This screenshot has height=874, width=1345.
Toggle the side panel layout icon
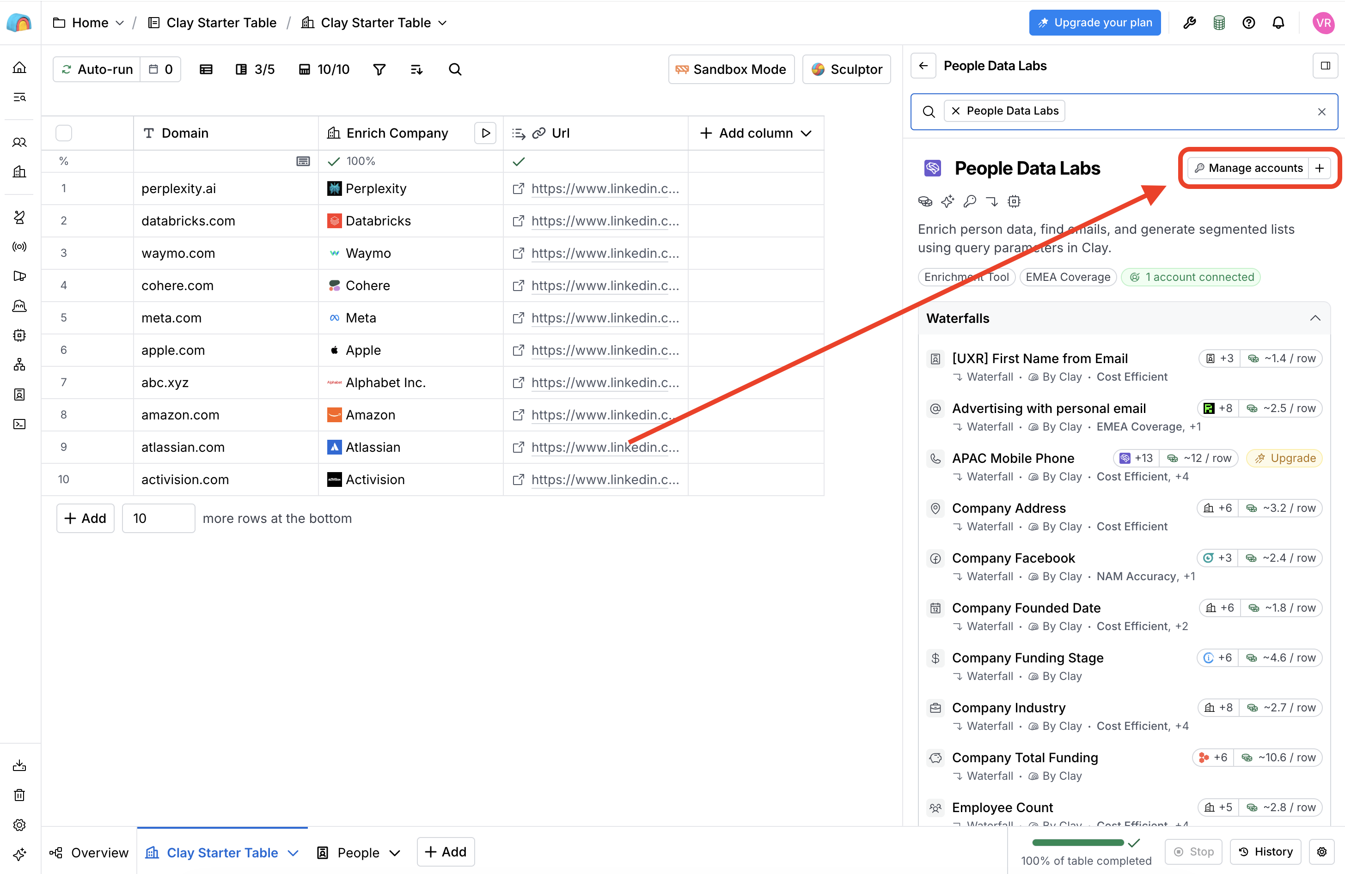click(1325, 66)
